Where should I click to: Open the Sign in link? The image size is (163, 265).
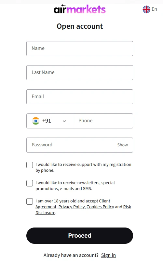108,255
